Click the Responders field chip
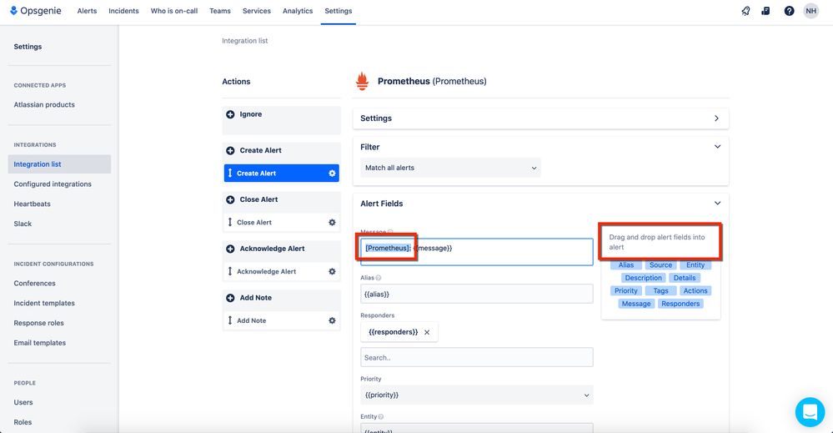Viewport: 833px width, 433px height. 680,304
